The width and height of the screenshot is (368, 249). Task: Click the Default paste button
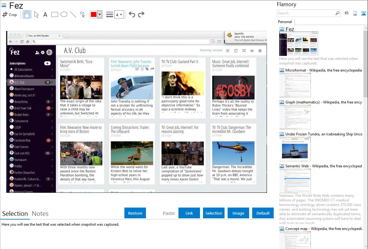pyautogui.click(x=263, y=213)
